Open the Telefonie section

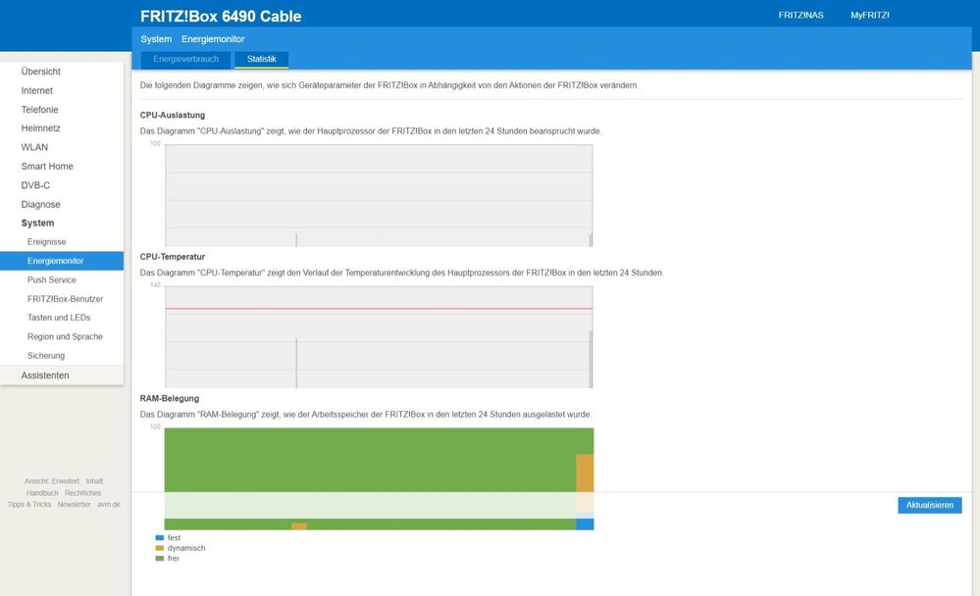39,110
